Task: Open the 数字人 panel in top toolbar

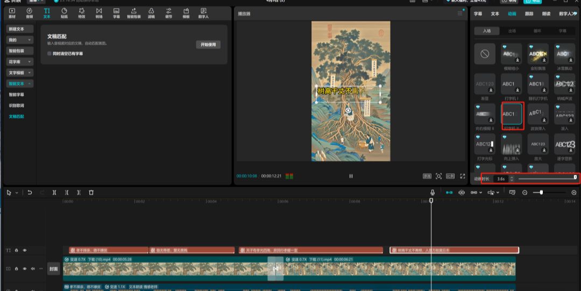Action: (203, 13)
